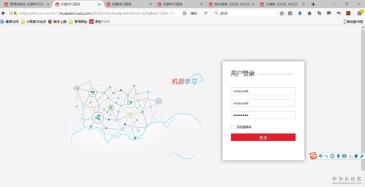This screenshot has height=187, width=365.
Task: Take a screenshot with the crop icon
Action: (x=319, y=13)
